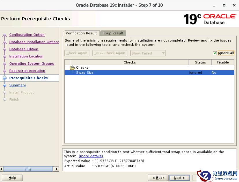Click right arrow of sidebar scrollbar

[x=56, y=169]
